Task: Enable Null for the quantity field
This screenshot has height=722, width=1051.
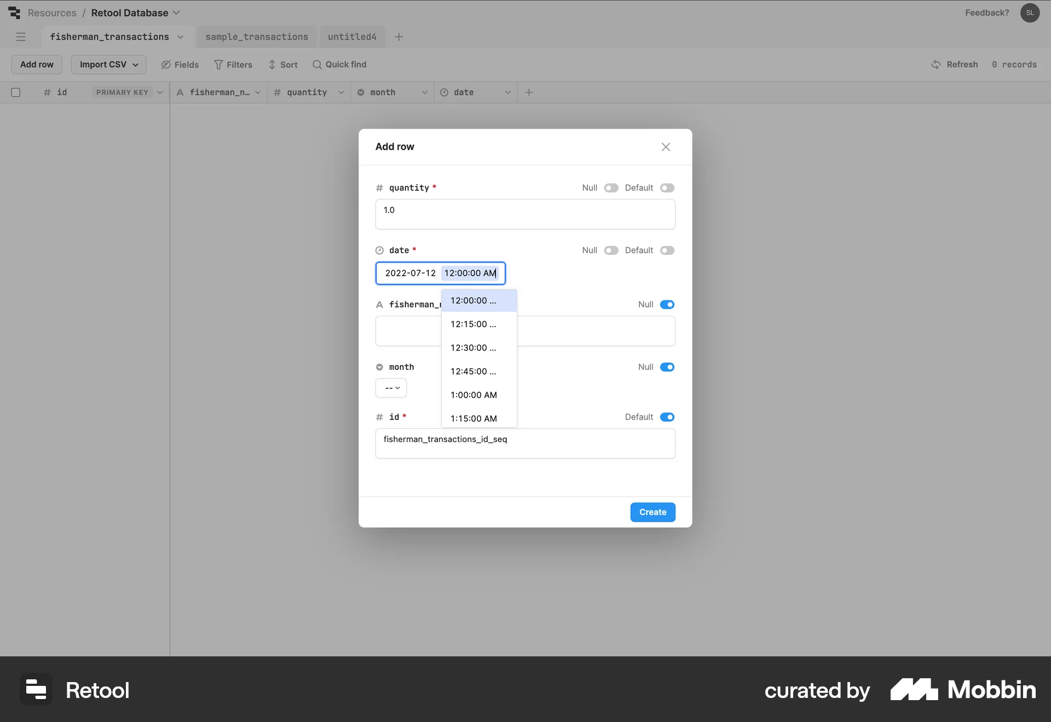Action: tap(610, 188)
